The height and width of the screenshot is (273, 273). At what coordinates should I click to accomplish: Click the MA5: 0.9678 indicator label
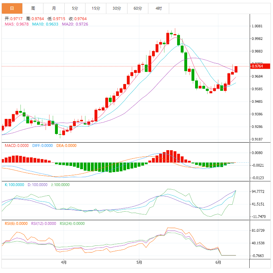click(17, 24)
